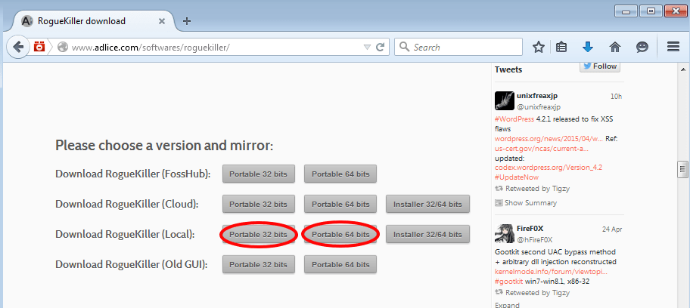The width and height of the screenshot is (690, 308).
Task: Minimize the Firefox window
Action: [625, 11]
